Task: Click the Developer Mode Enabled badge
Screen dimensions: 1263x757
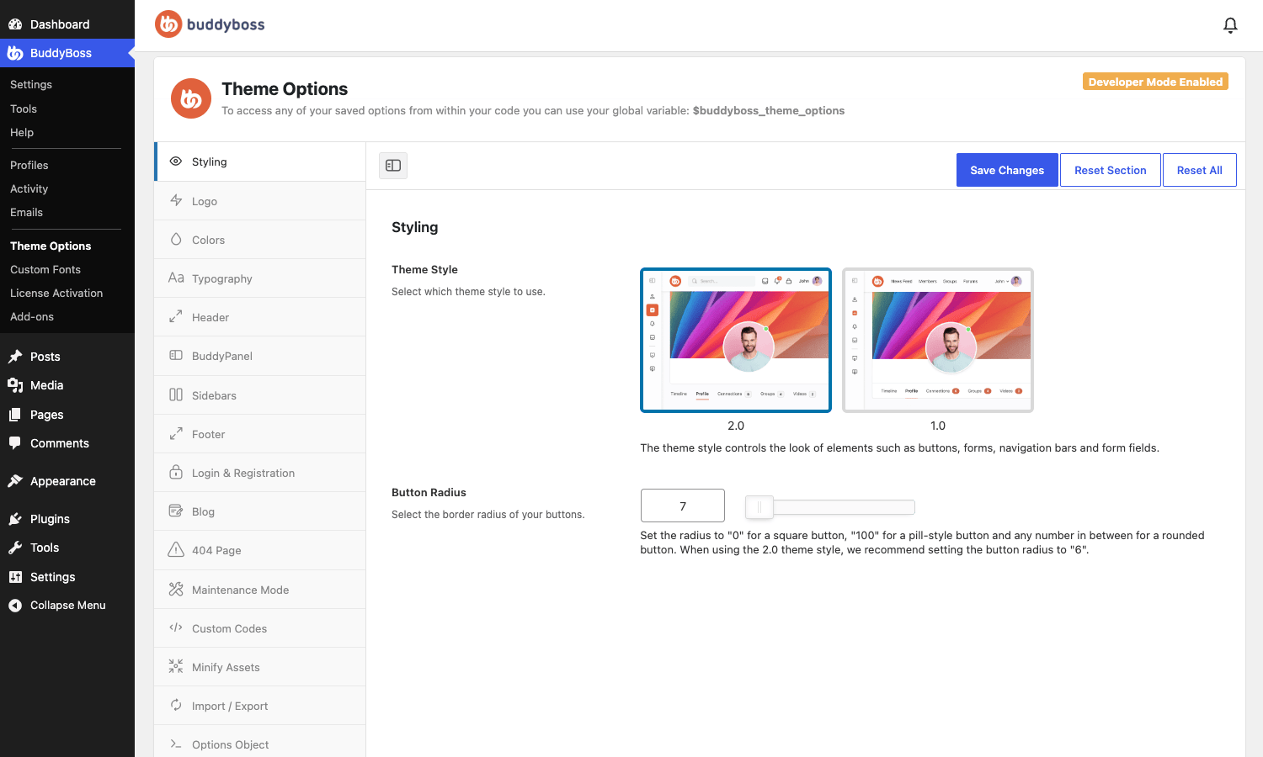Action: [1155, 82]
